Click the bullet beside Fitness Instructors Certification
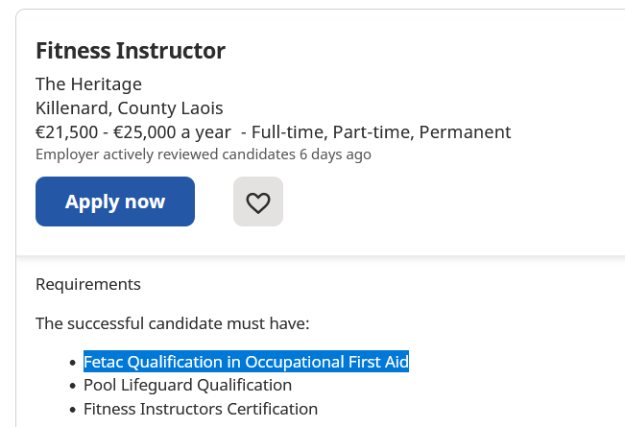Image resolution: width=625 pixels, height=427 pixels. click(72, 411)
